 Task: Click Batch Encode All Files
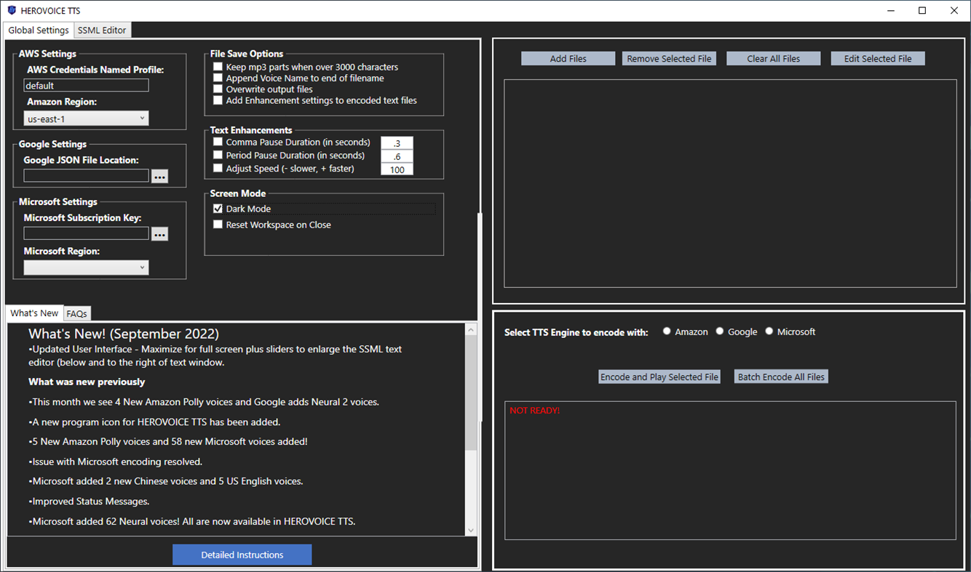pos(780,376)
